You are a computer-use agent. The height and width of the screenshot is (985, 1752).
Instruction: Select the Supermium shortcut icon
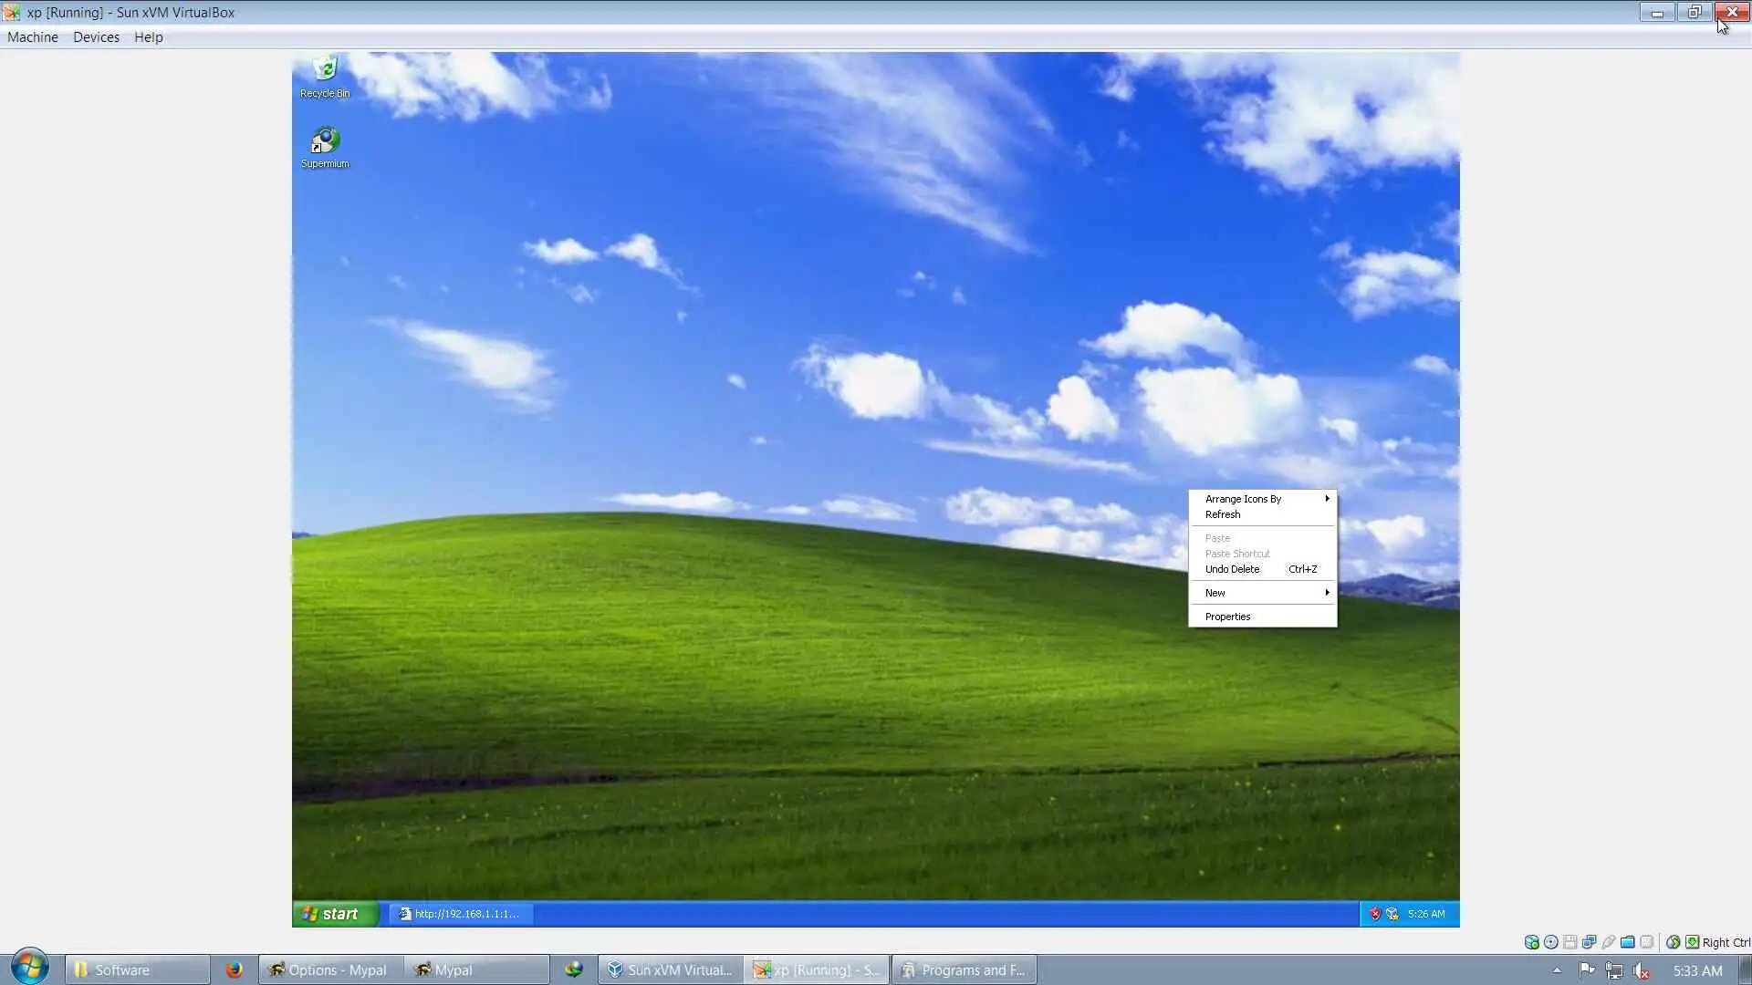[x=325, y=141]
